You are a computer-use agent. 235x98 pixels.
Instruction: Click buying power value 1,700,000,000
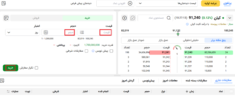[x=92, y=45]
